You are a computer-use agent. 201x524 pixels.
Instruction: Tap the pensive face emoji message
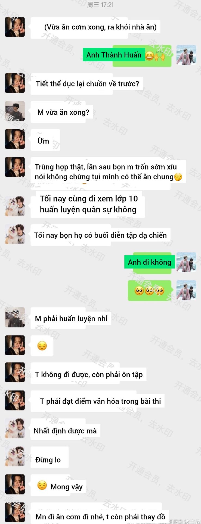[42, 346]
